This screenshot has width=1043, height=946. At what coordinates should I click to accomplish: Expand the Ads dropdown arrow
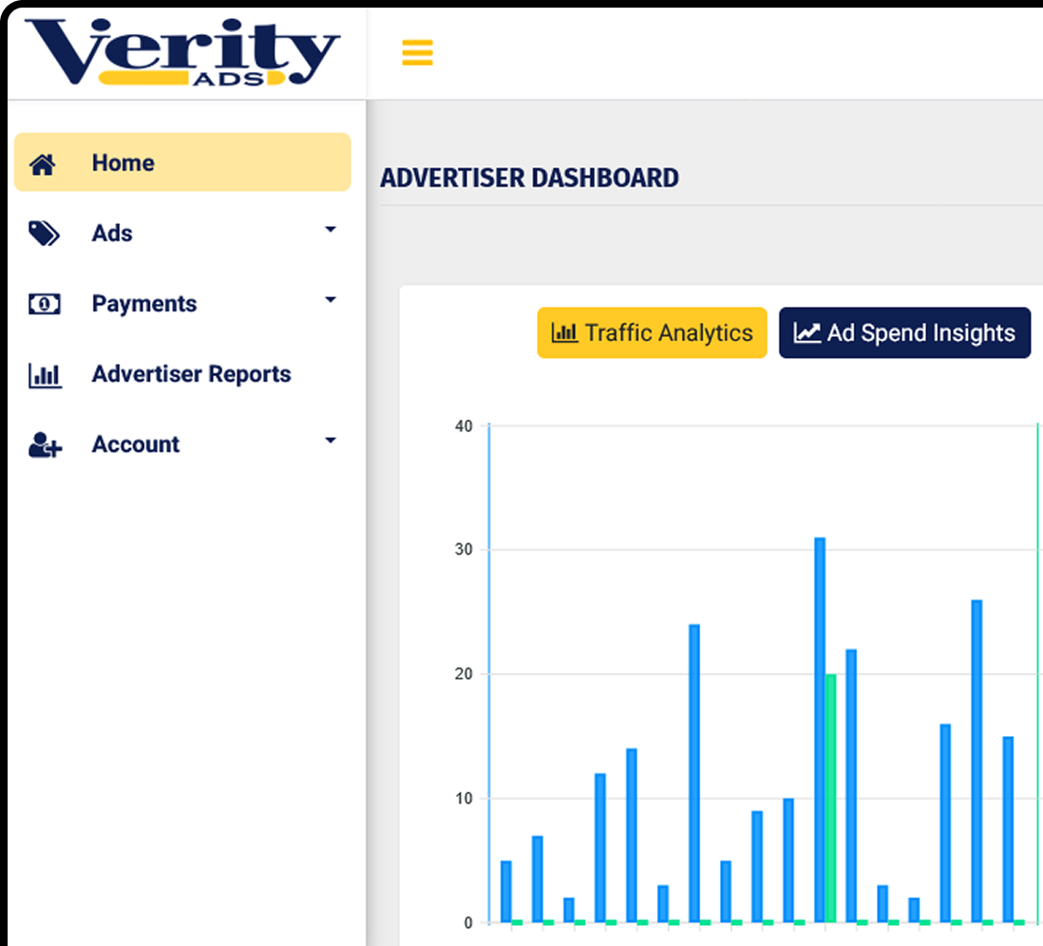[x=330, y=230]
